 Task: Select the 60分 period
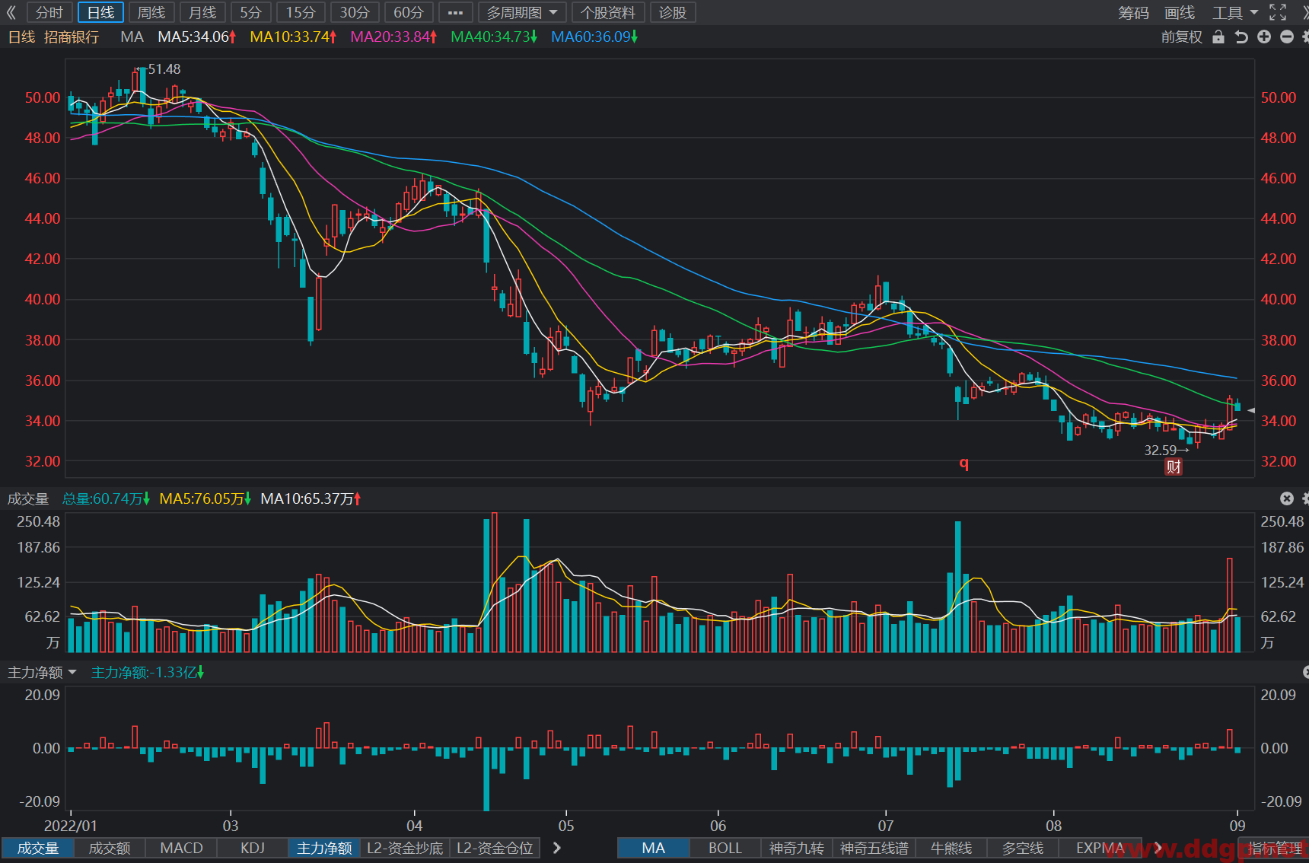click(x=409, y=13)
